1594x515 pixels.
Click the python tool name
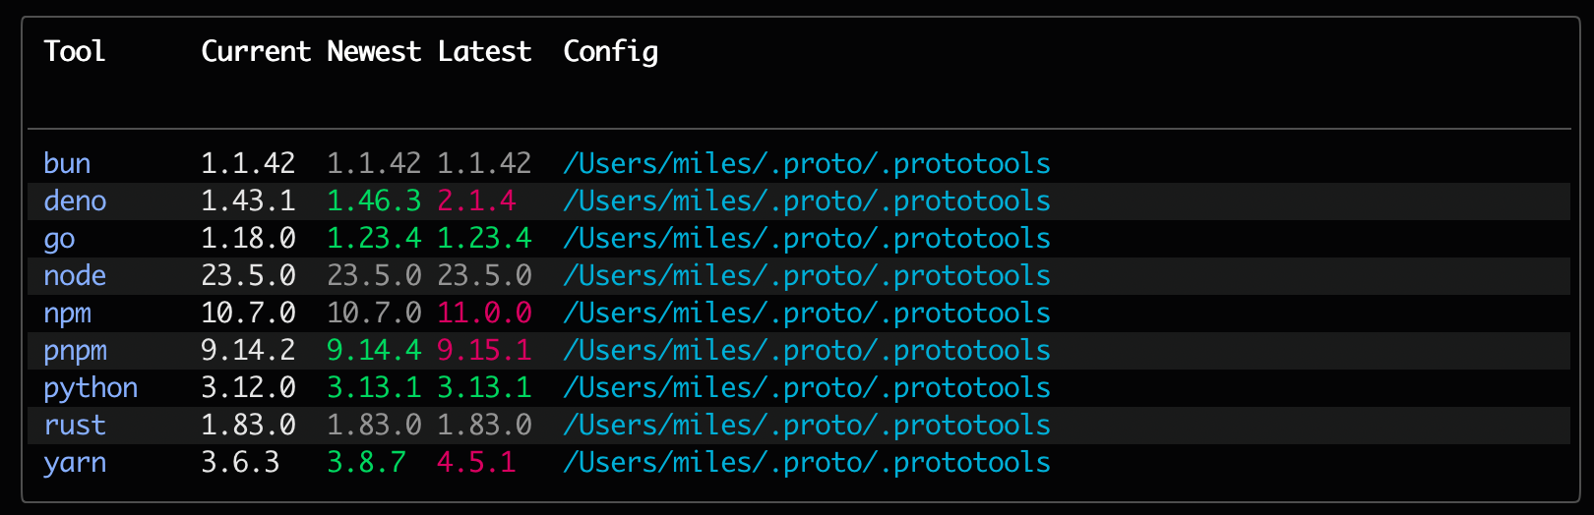pos(91,388)
